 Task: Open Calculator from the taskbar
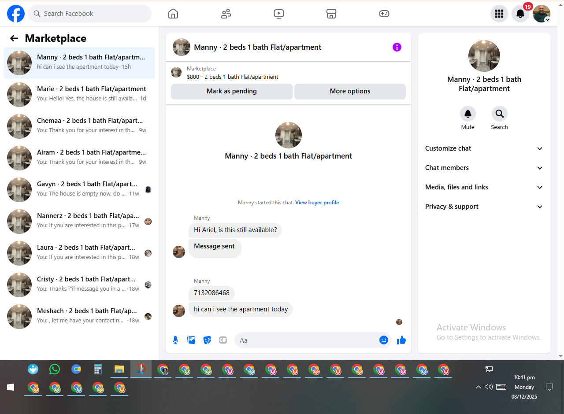[x=98, y=369]
